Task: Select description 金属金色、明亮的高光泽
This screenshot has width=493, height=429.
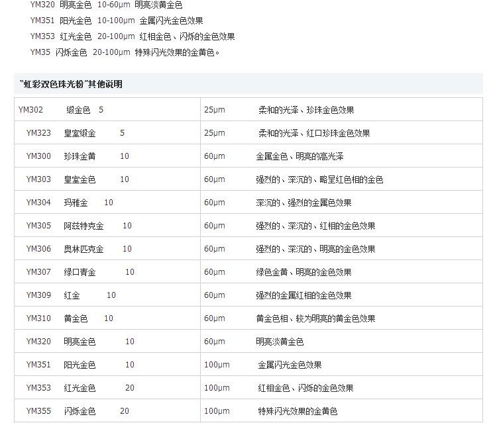Action: point(300,156)
